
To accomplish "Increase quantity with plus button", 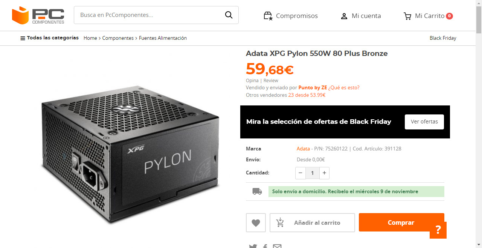I will pyautogui.click(x=324, y=173).
